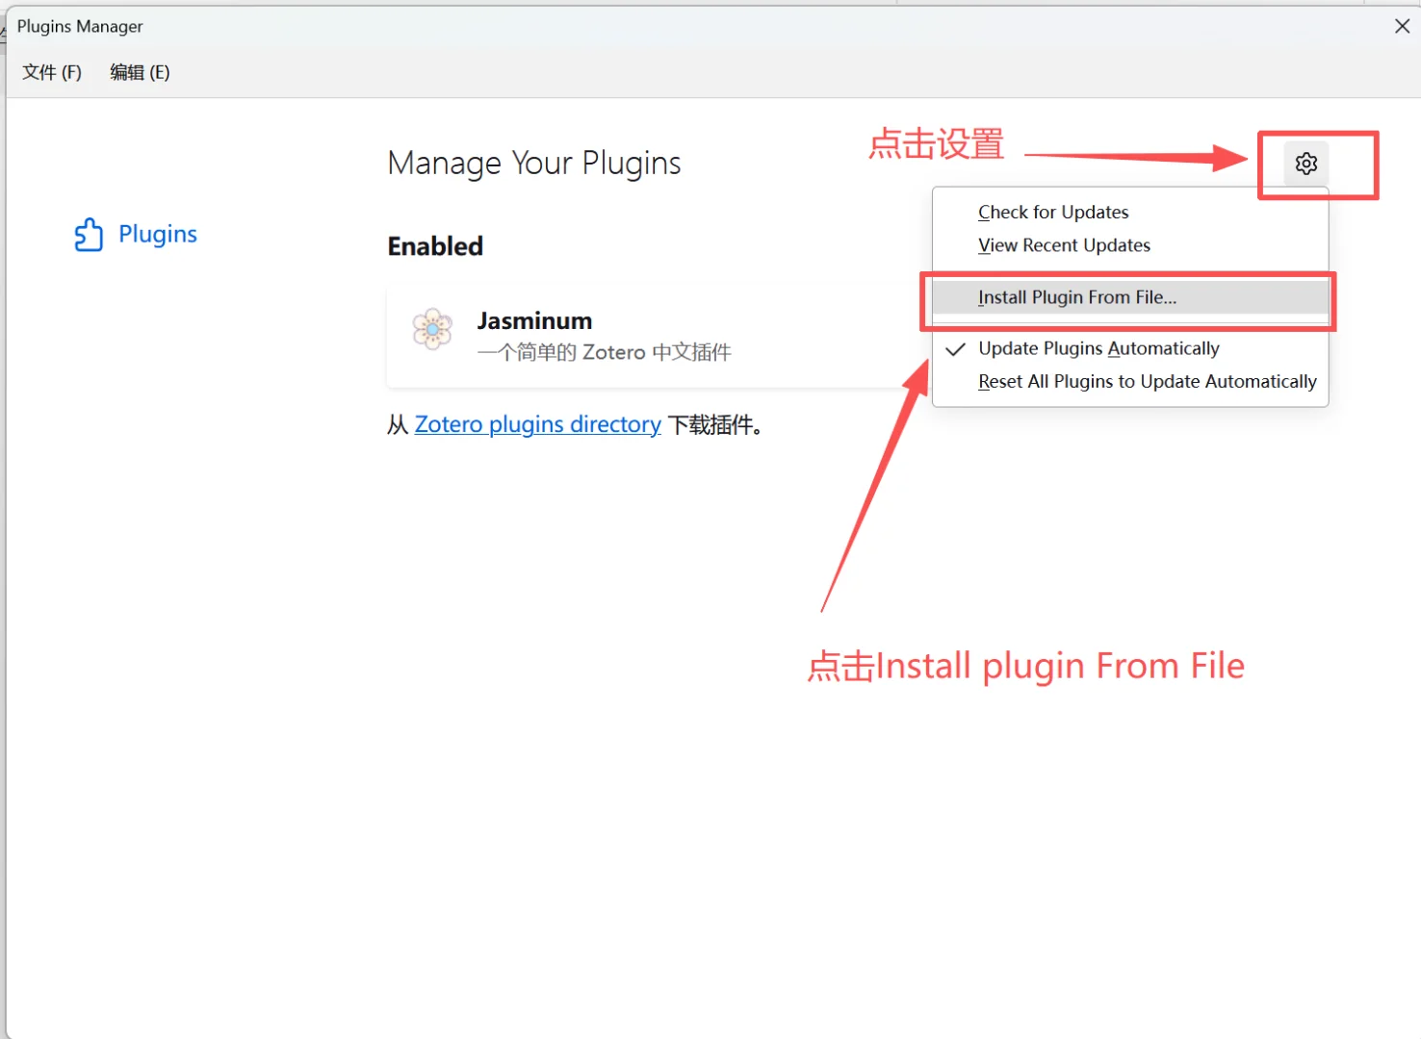Close the Plugins Manager window
This screenshot has height=1039, width=1421.
click(1402, 26)
